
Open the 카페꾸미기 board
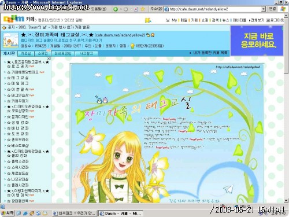pyautogui.click(x=18, y=101)
